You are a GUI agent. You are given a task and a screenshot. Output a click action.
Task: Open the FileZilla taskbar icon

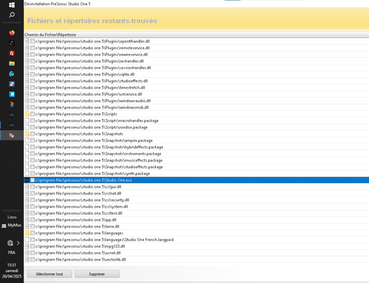click(12, 53)
